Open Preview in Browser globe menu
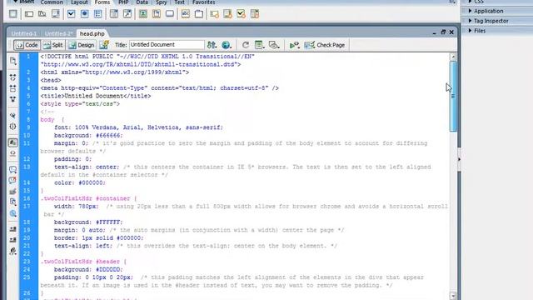Image resolution: width=533 pixels, height=300 pixels. (x=227, y=45)
